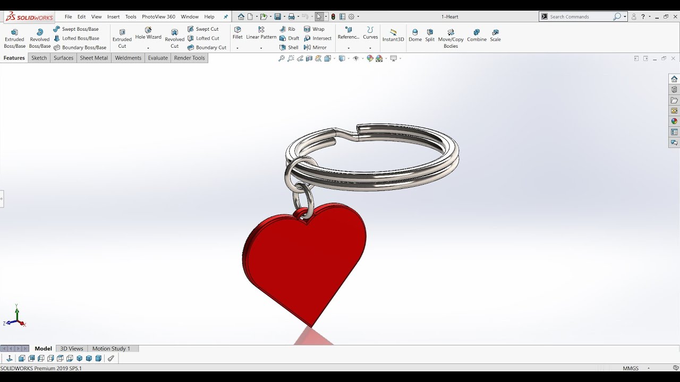
Task: Click the Print button
Action: point(291,17)
